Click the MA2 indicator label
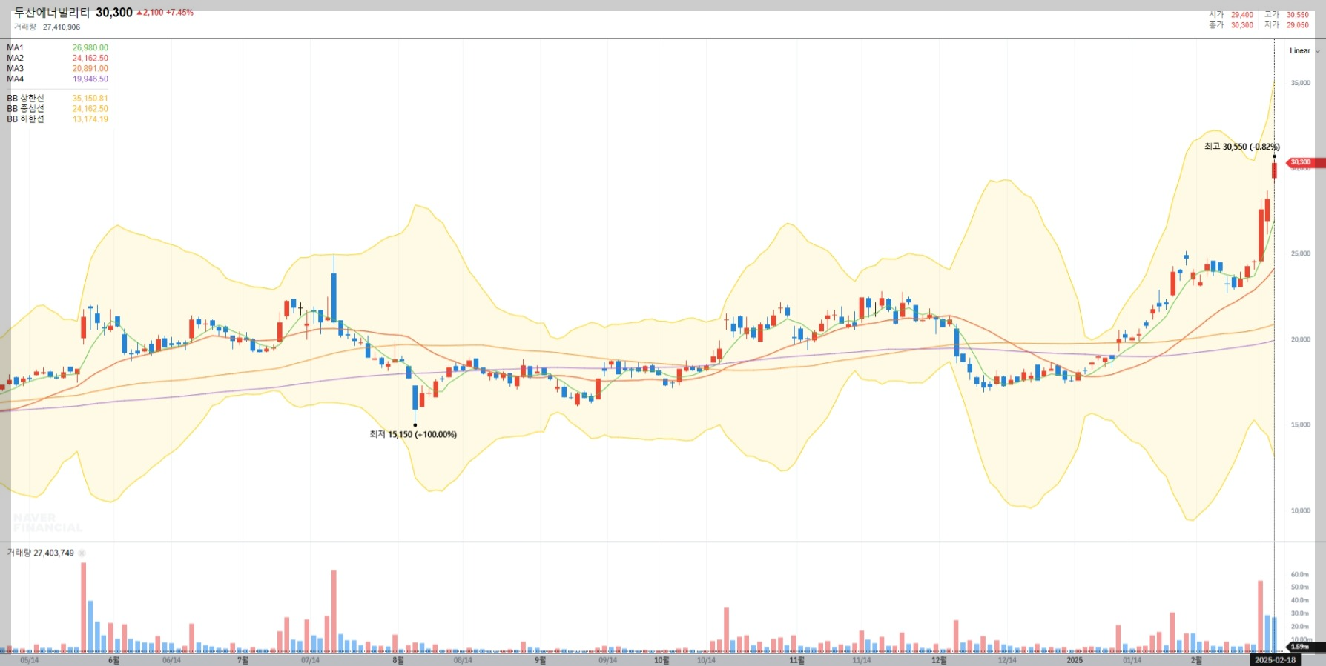The image size is (1326, 666). tap(16, 59)
